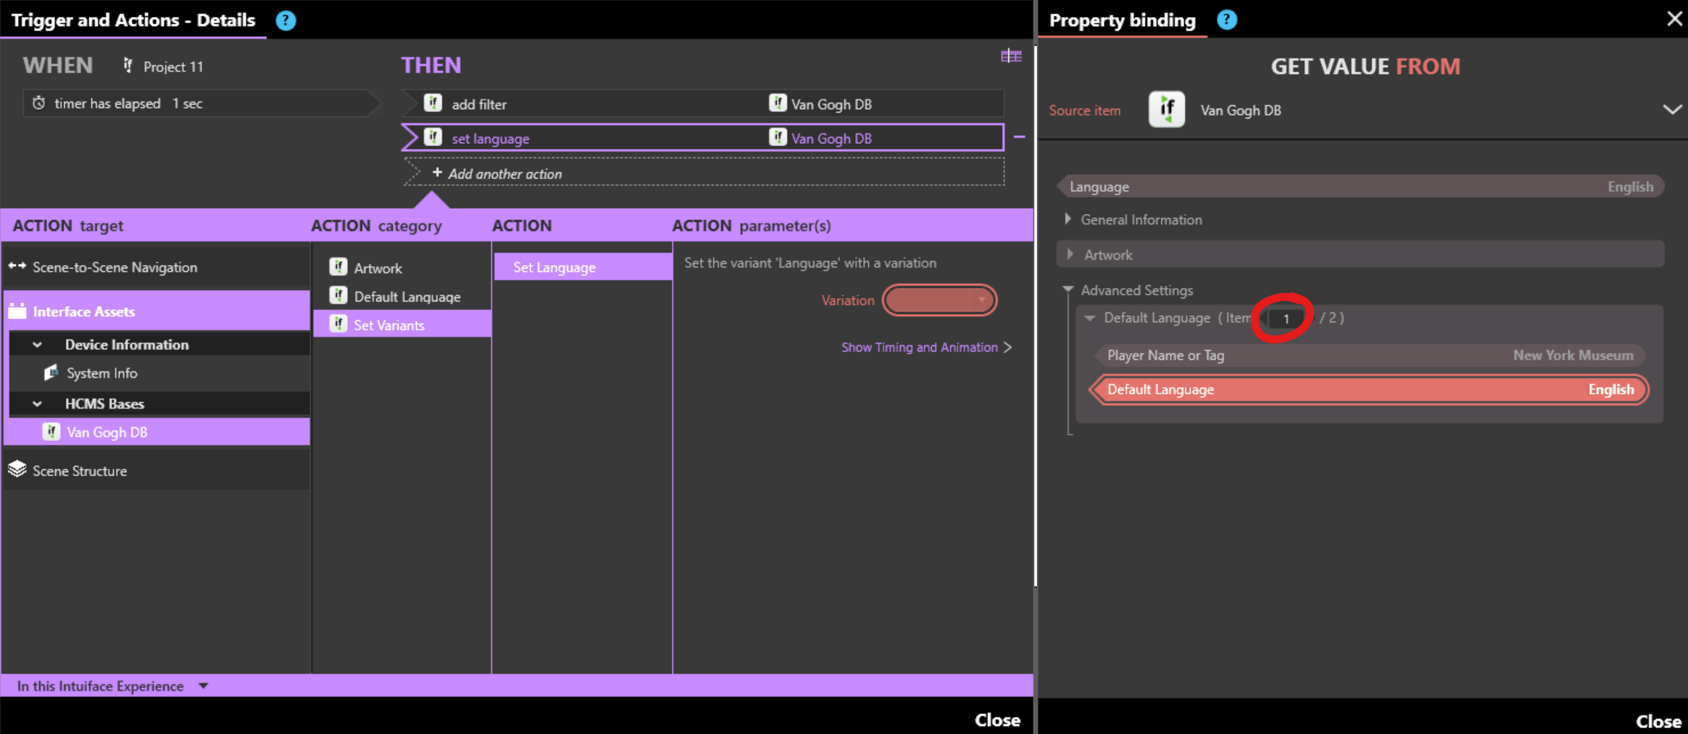The image size is (1688, 734).
Task: Open the Source item dropdown chevron
Action: click(x=1672, y=109)
